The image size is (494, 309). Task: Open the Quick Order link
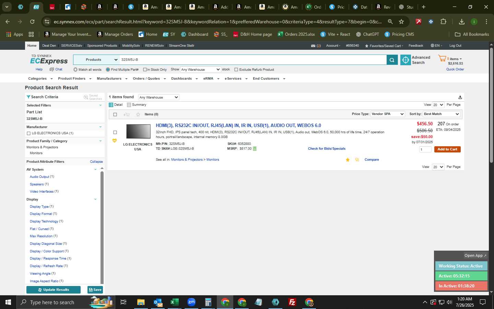tap(455, 69)
